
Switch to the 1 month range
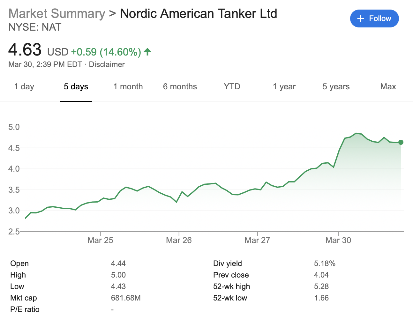[128, 87]
